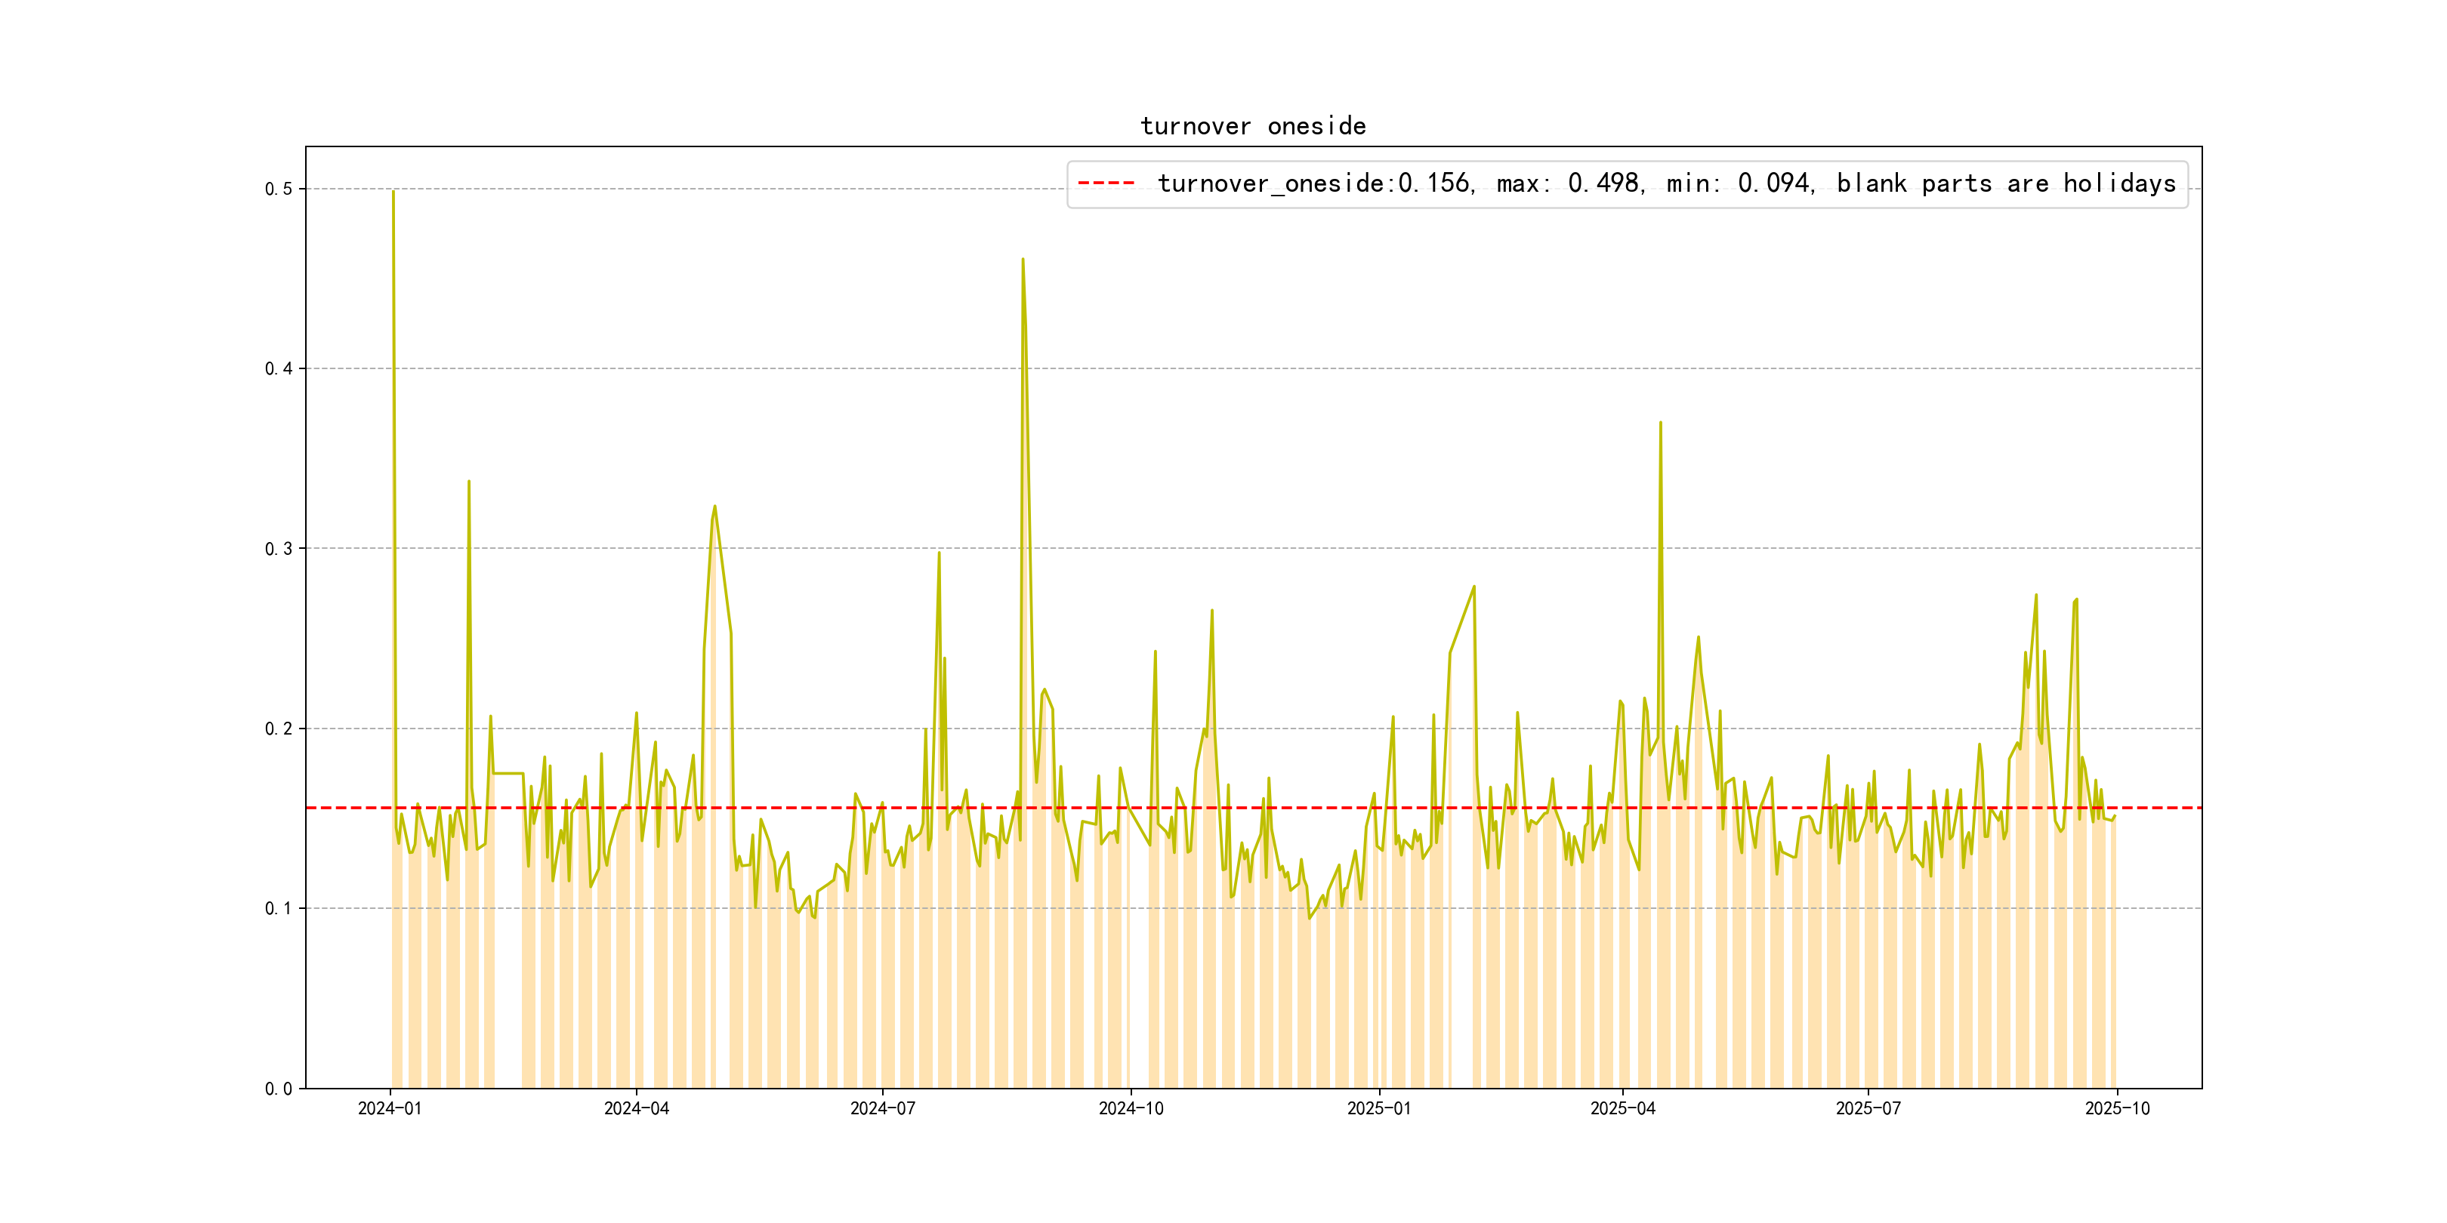Click the 0.1 y-axis tick label
Image resolution: width=2447 pixels, height=1223 pixels.
coord(279,909)
